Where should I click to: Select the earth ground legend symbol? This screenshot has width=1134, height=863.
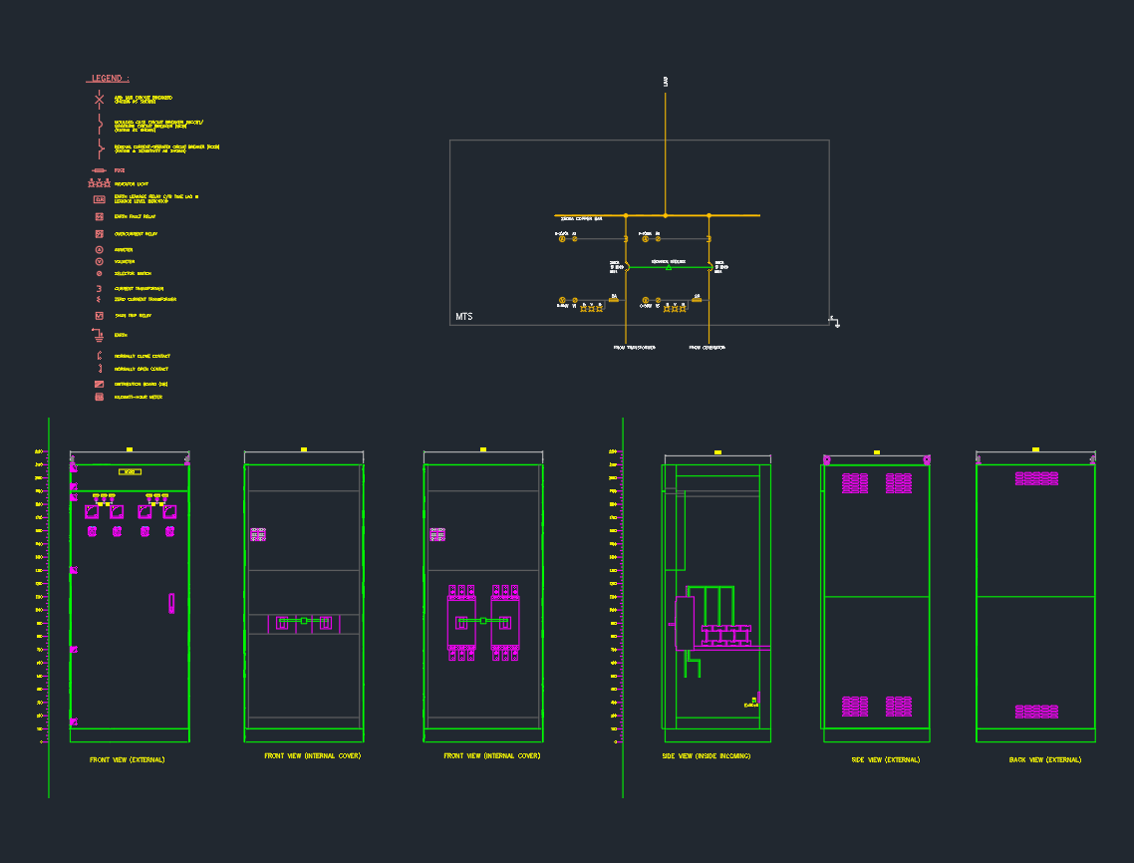pyautogui.click(x=98, y=335)
